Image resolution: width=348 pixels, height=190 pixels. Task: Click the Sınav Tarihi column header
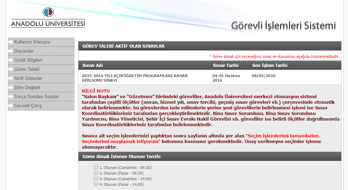(x=226, y=66)
